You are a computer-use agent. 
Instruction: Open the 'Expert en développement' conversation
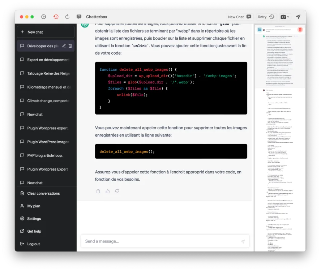[x=46, y=60]
